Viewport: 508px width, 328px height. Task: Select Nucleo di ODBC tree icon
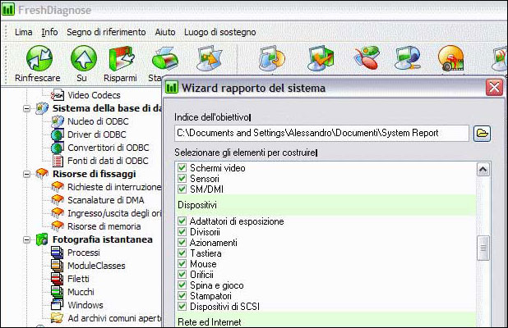point(58,121)
